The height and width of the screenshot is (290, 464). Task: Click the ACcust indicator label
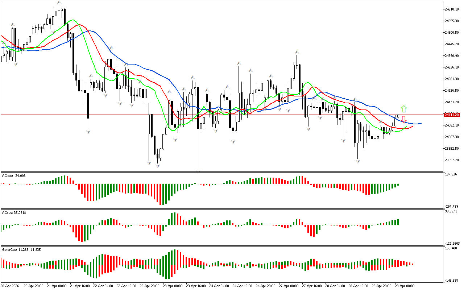14,212
